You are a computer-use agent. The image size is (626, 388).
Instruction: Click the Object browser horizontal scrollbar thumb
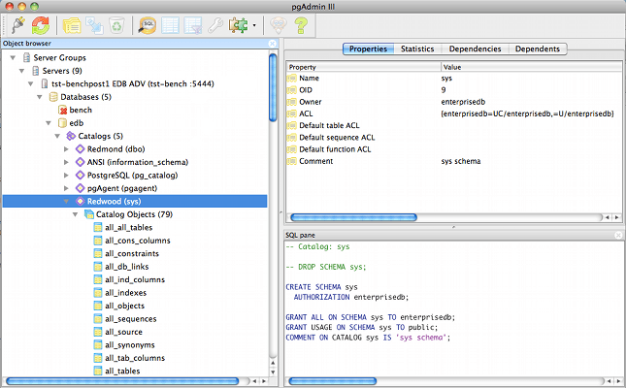(122, 381)
